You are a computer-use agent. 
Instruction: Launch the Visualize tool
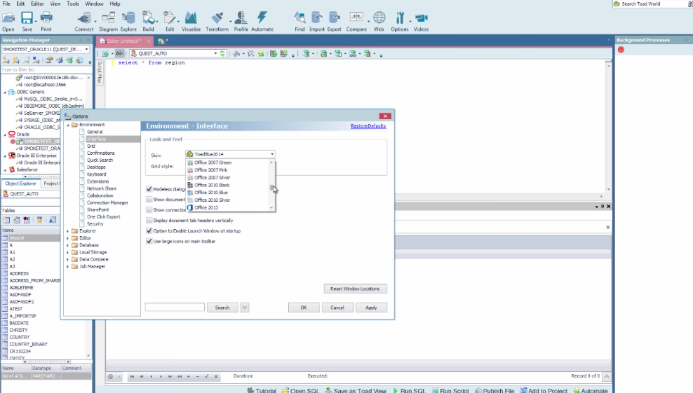pos(191,18)
